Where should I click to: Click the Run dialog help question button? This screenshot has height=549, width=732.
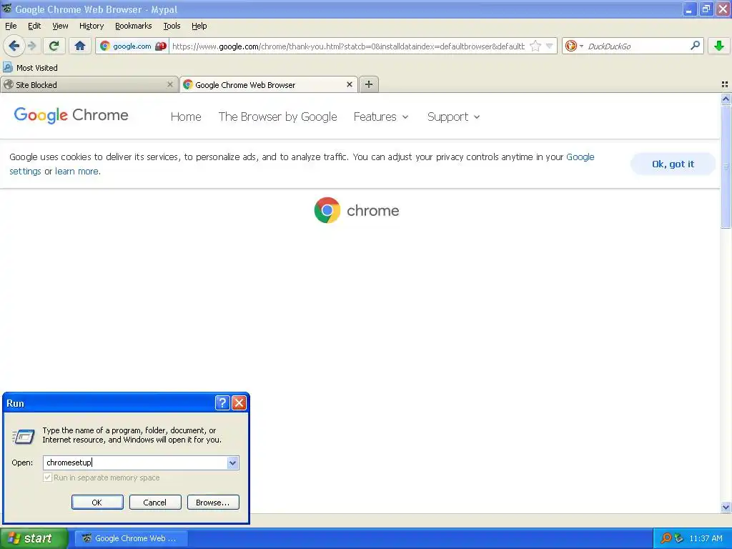pos(222,403)
